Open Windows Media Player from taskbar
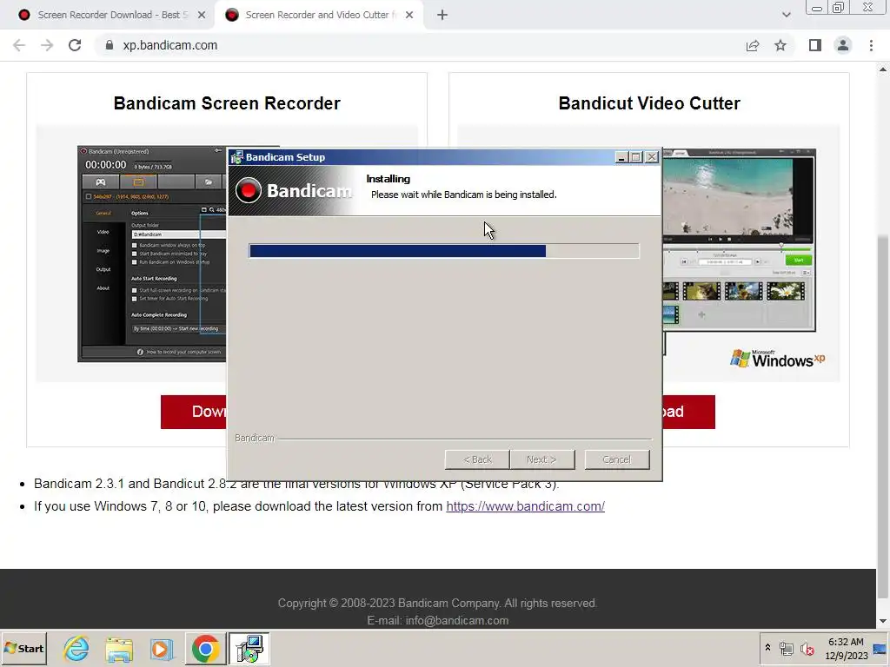Screen dimensions: 890x667 (x=162, y=648)
